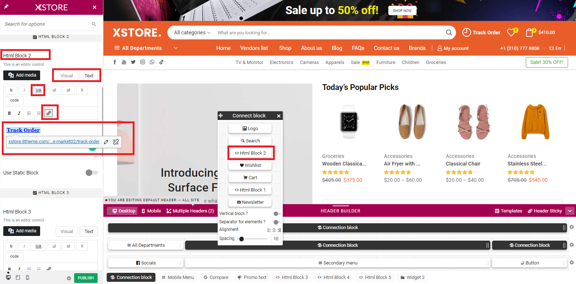Toggle Vertical block switch
The image size is (576, 284).
coord(277,214)
